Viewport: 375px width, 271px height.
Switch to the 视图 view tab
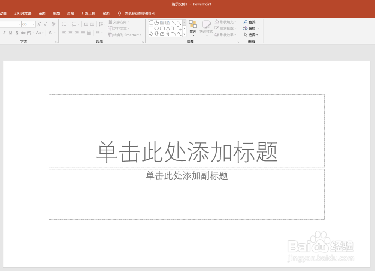pos(57,13)
